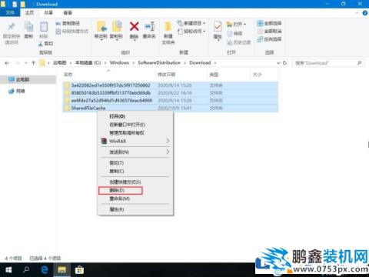The height and width of the screenshot is (277, 369).
Task: Click the ribbon Copy (复制) icon
Action: [28, 27]
